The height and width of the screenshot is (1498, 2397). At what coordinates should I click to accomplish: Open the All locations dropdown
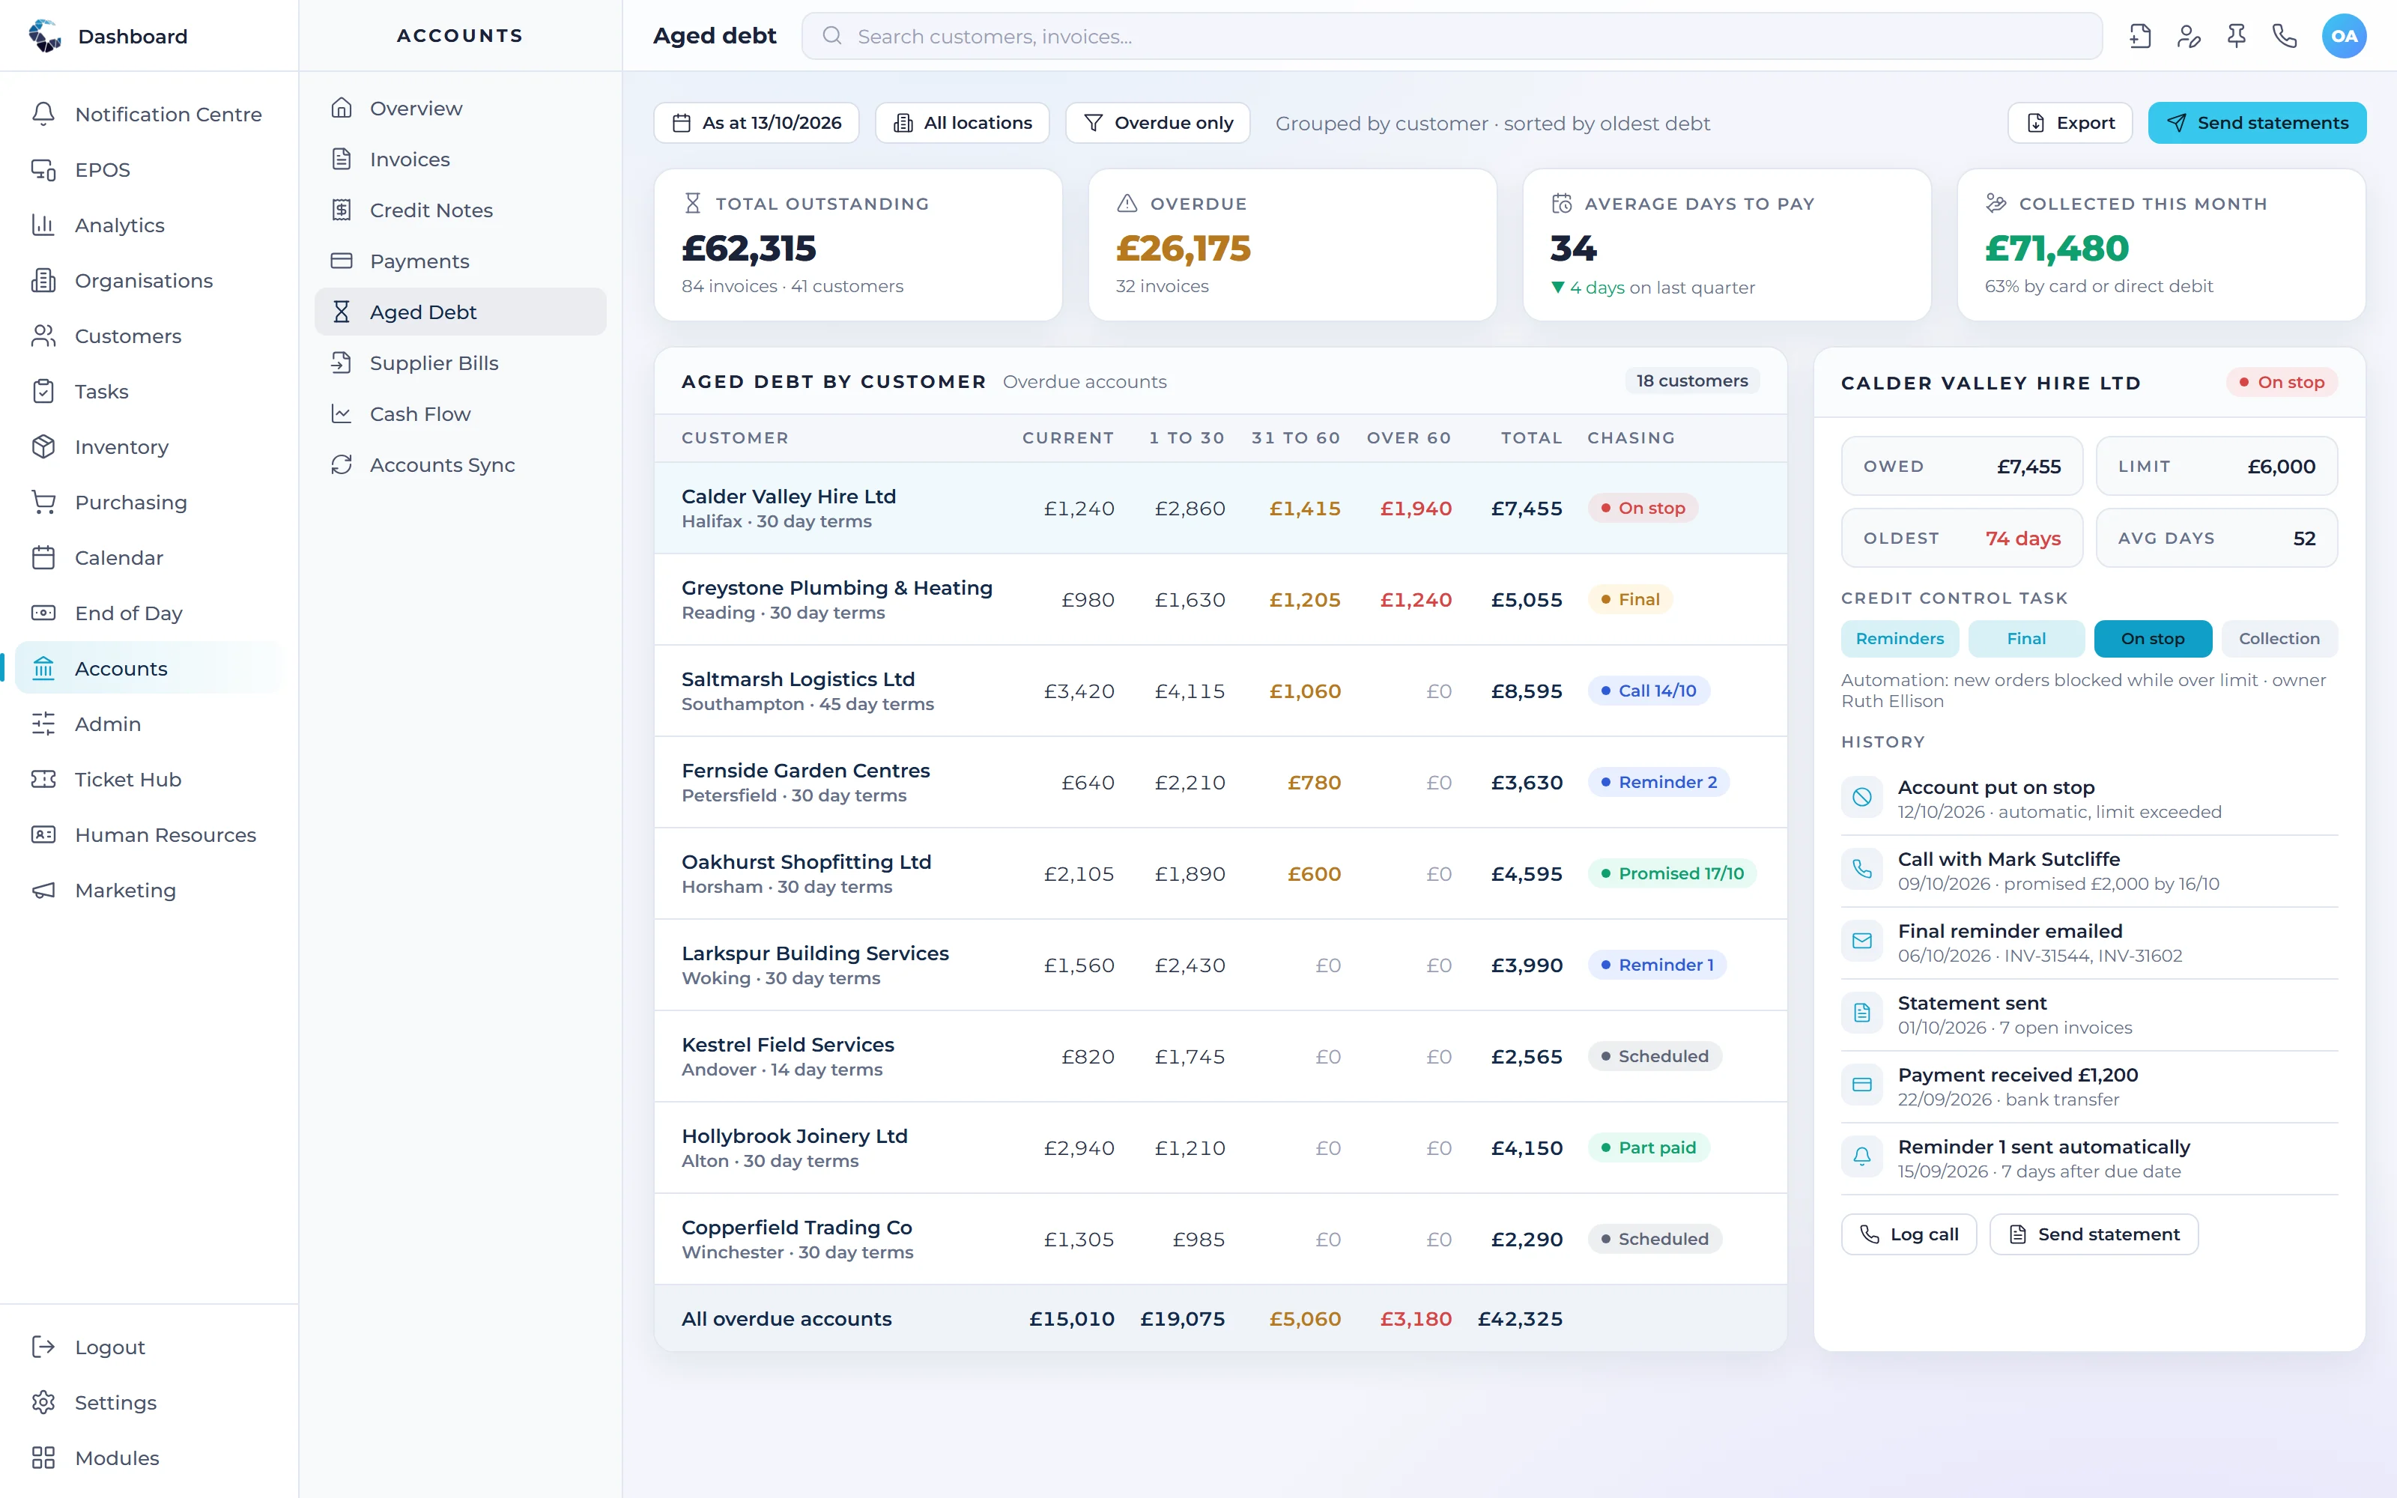[962, 123]
